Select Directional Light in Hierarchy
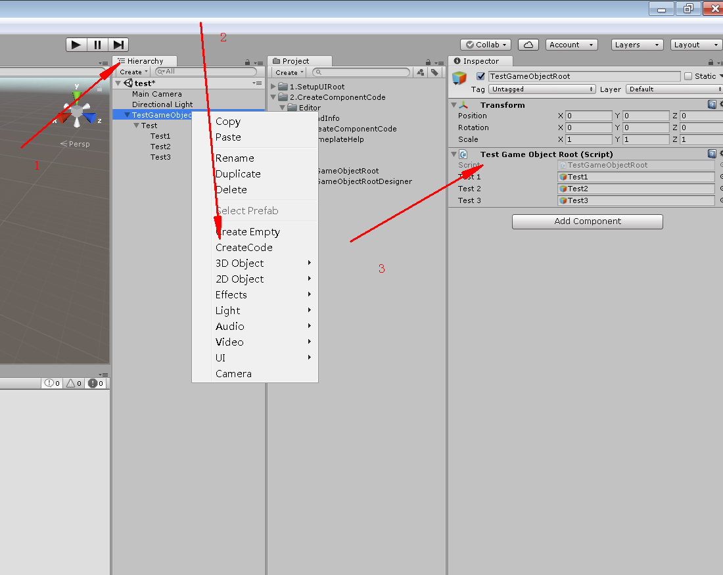 click(162, 104)
